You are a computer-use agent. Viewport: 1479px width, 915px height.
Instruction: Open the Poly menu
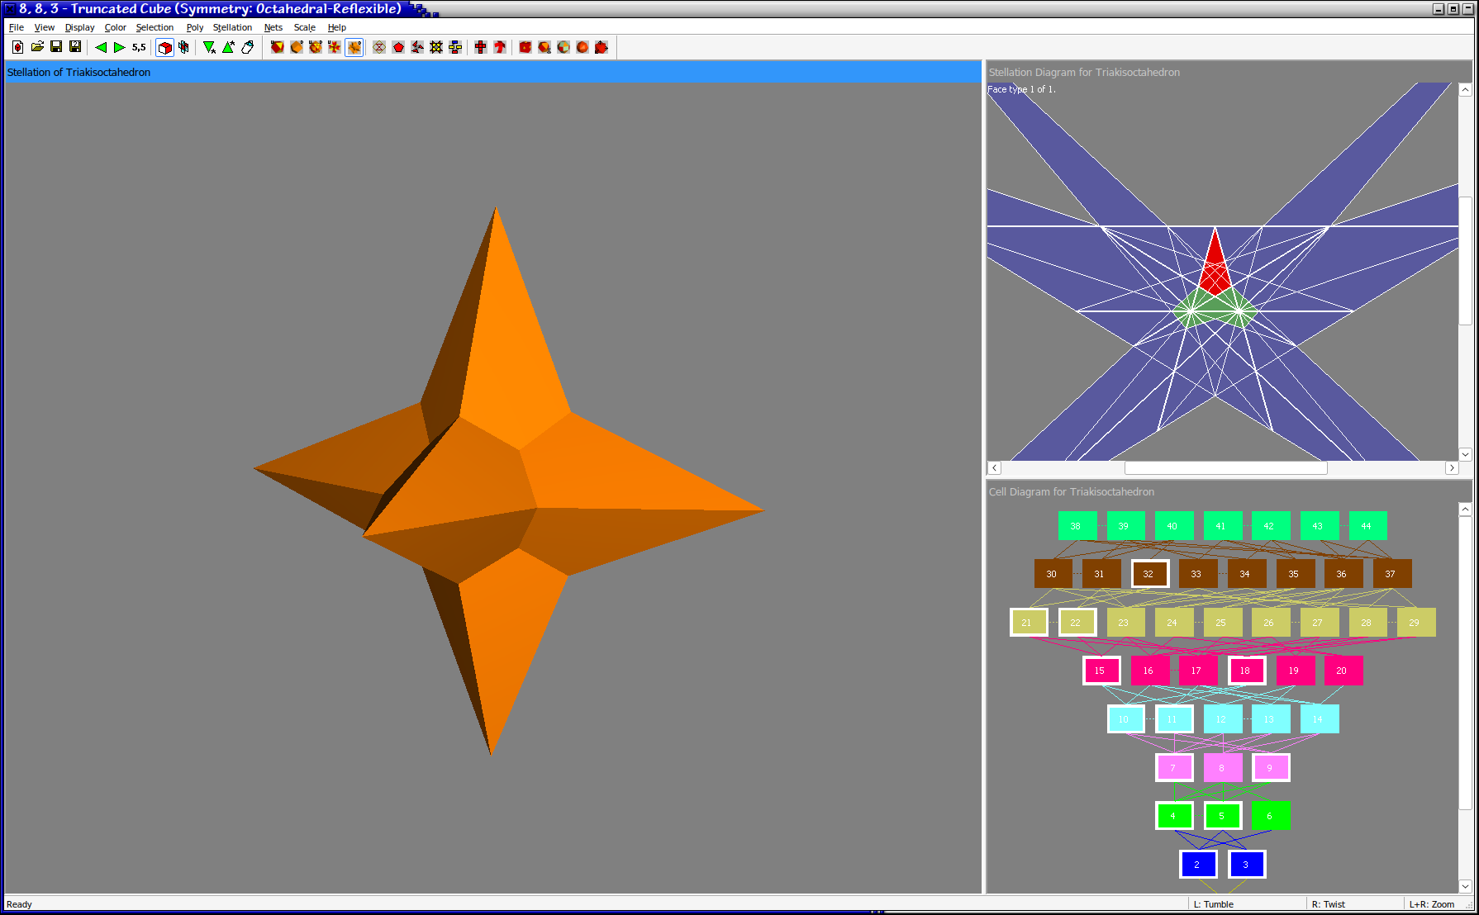[x=194, y=27]
